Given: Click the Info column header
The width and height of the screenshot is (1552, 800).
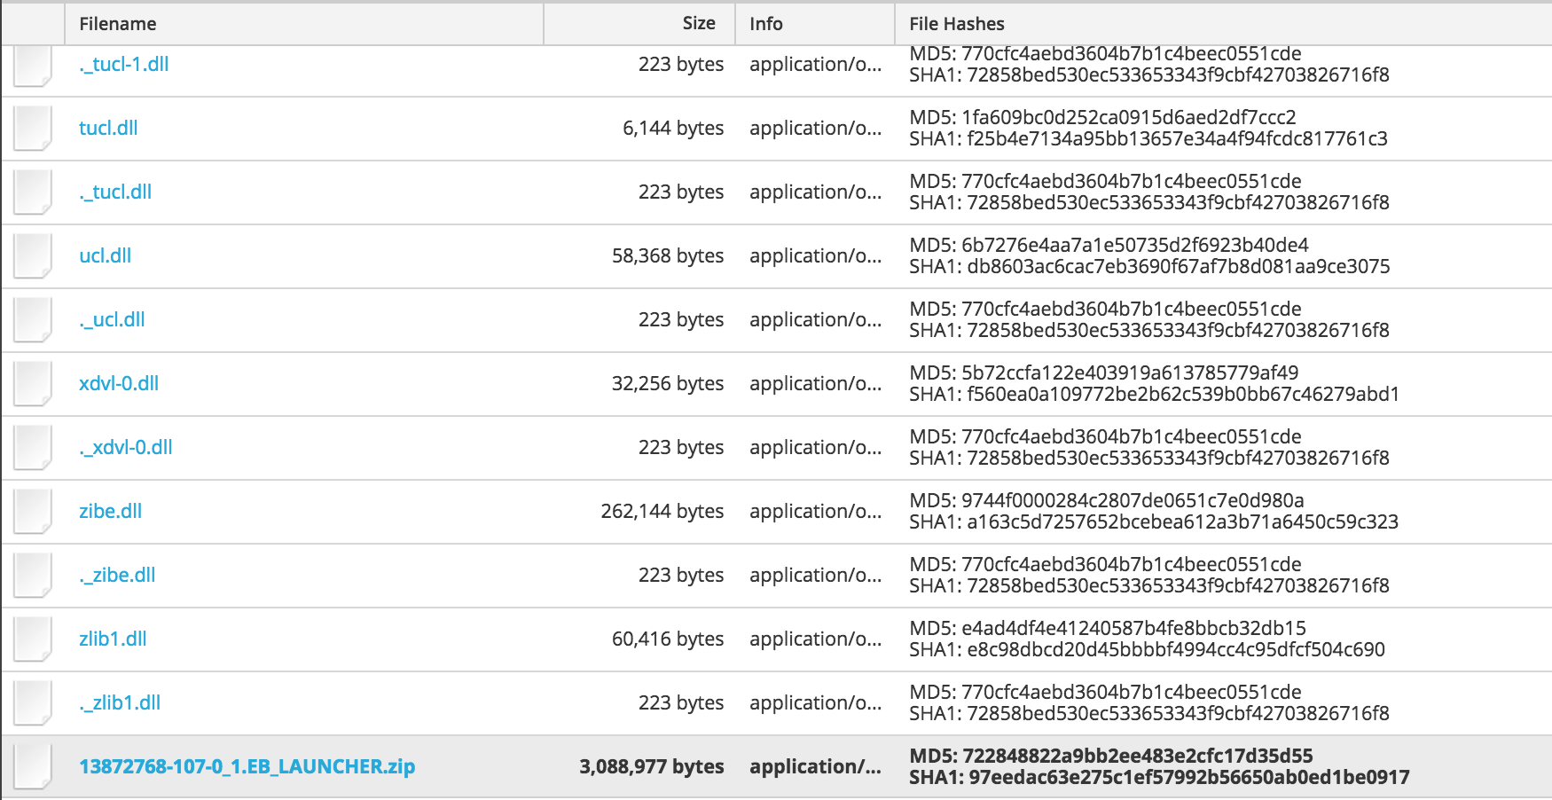Looking at the screenshot, I should 765,24.
